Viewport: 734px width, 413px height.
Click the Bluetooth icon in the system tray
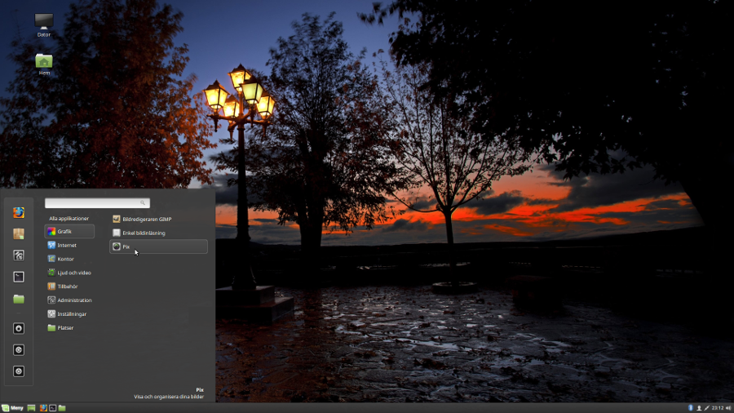[690, 407]
